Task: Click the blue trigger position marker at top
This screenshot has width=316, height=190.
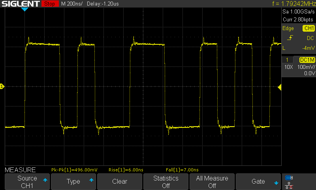Action: (x=24, y=9)
